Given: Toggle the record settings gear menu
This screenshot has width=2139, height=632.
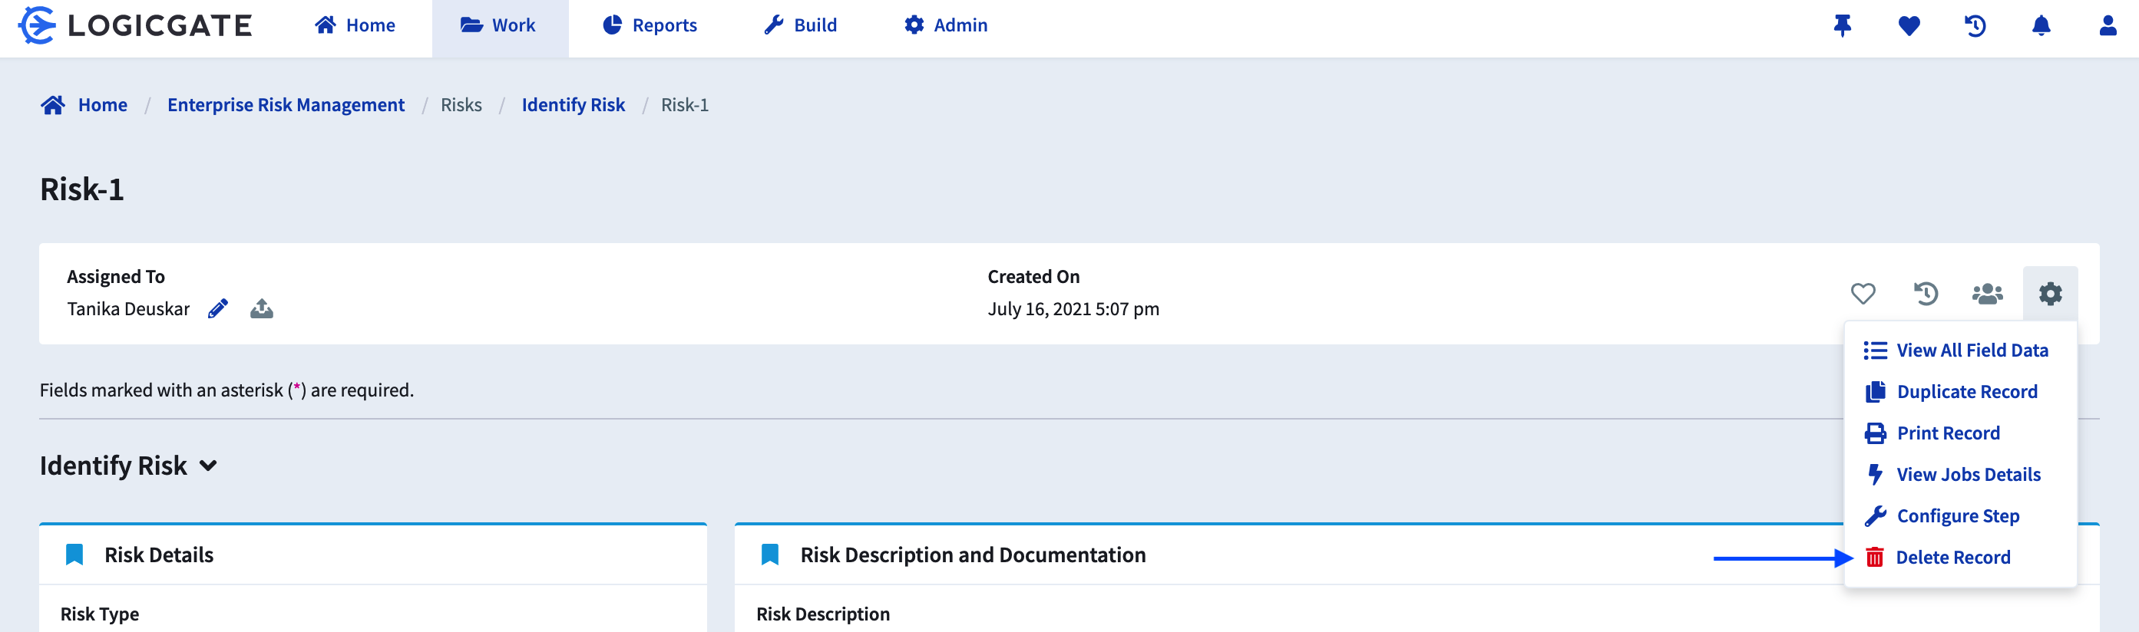Looking at the screenshot, I should (2050, 294).
